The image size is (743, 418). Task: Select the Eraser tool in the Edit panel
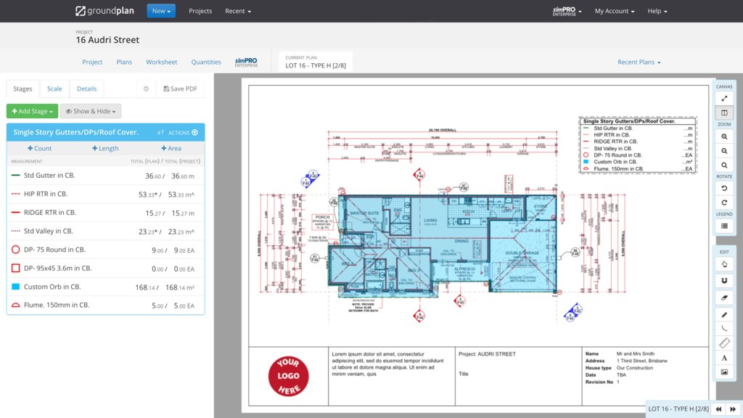(723, 298)
